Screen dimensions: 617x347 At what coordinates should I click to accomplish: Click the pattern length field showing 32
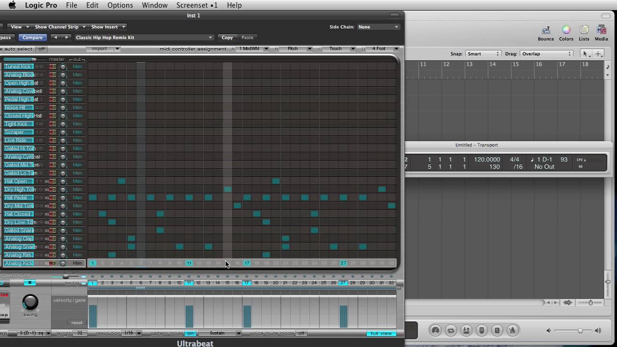coord(80,333)
